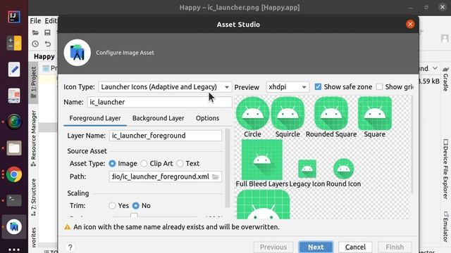Enable the Show grid checkbox
The height and width of the screenshot is (253, 451).
pyautogui.click(x=379, y=86)
